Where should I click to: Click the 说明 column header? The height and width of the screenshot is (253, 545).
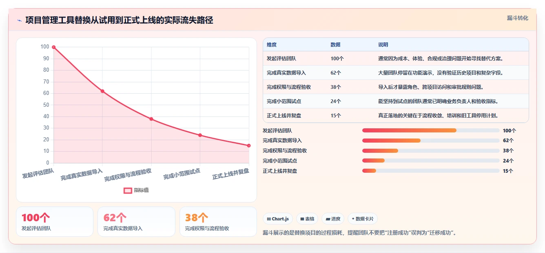coord(383,45)
